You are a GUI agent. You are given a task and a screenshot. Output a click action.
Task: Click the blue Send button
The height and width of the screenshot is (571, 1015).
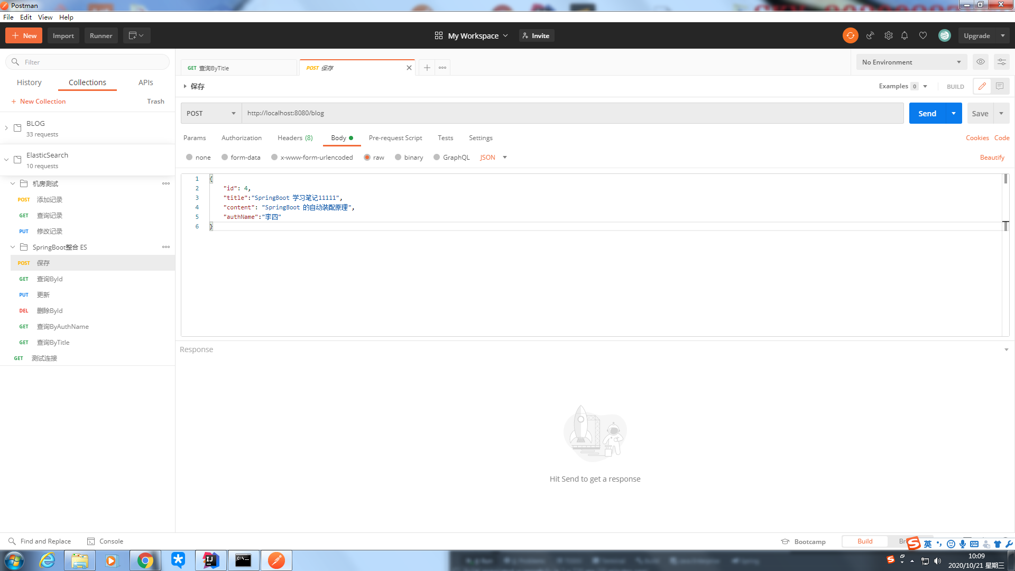pyautogui.click(x=927, y=113)
